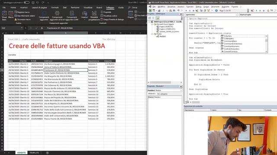Screen dimensions: 277x155
Task: Open the Origine XML button
Action: pos(131,15)
